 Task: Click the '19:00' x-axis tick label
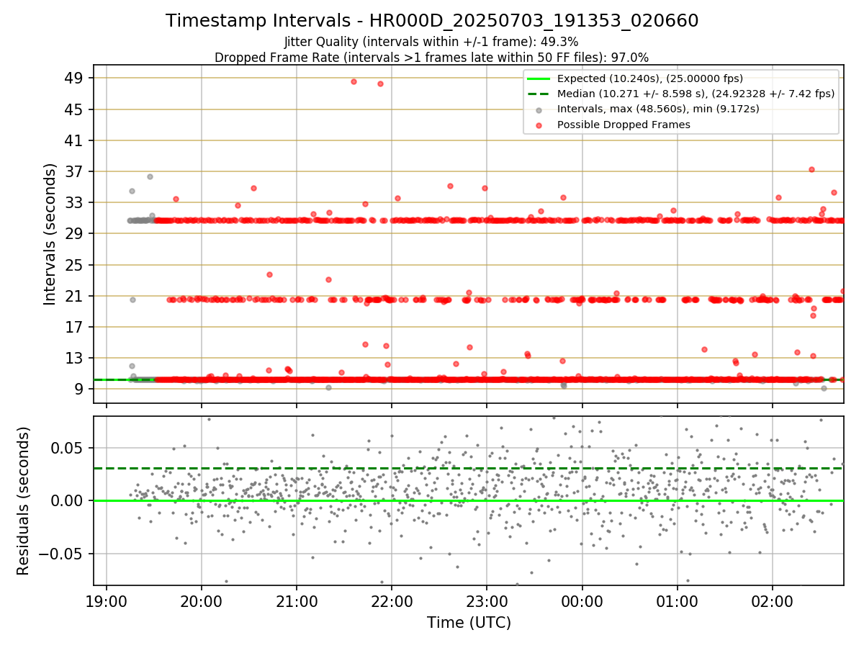107,600
